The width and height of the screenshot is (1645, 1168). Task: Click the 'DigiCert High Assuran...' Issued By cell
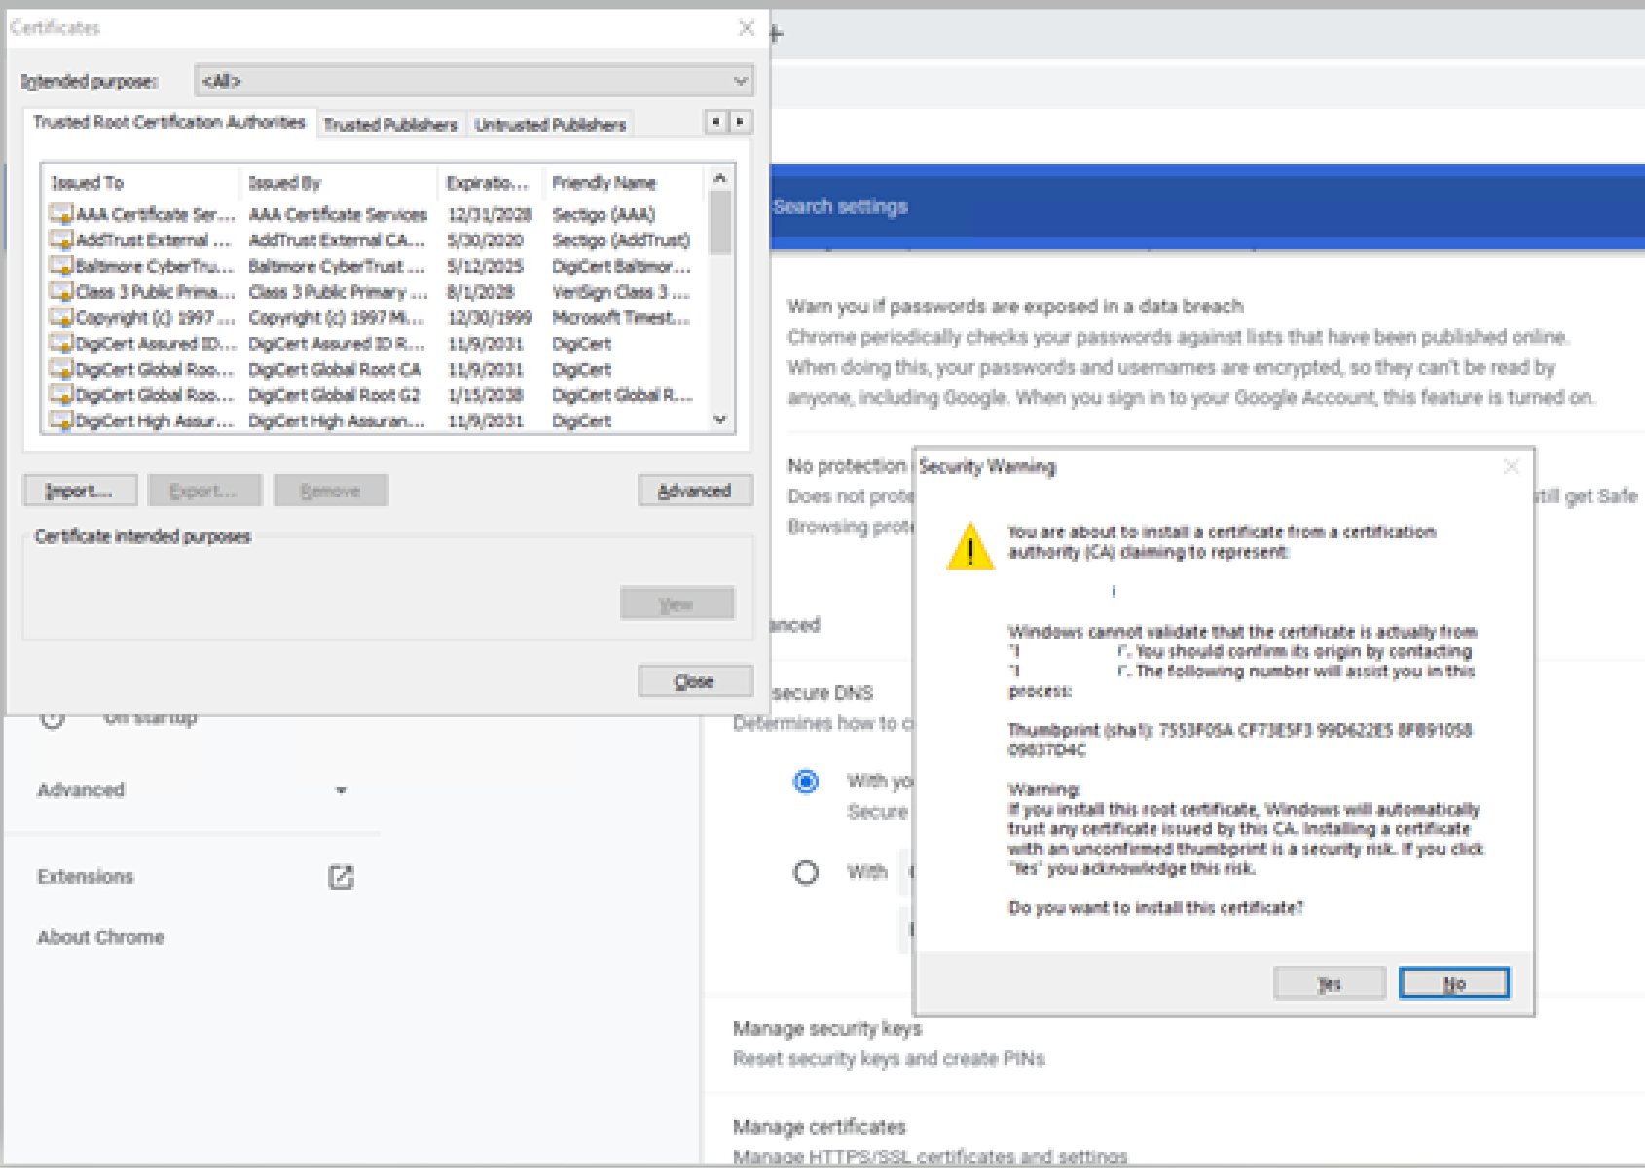coord(337,420)
